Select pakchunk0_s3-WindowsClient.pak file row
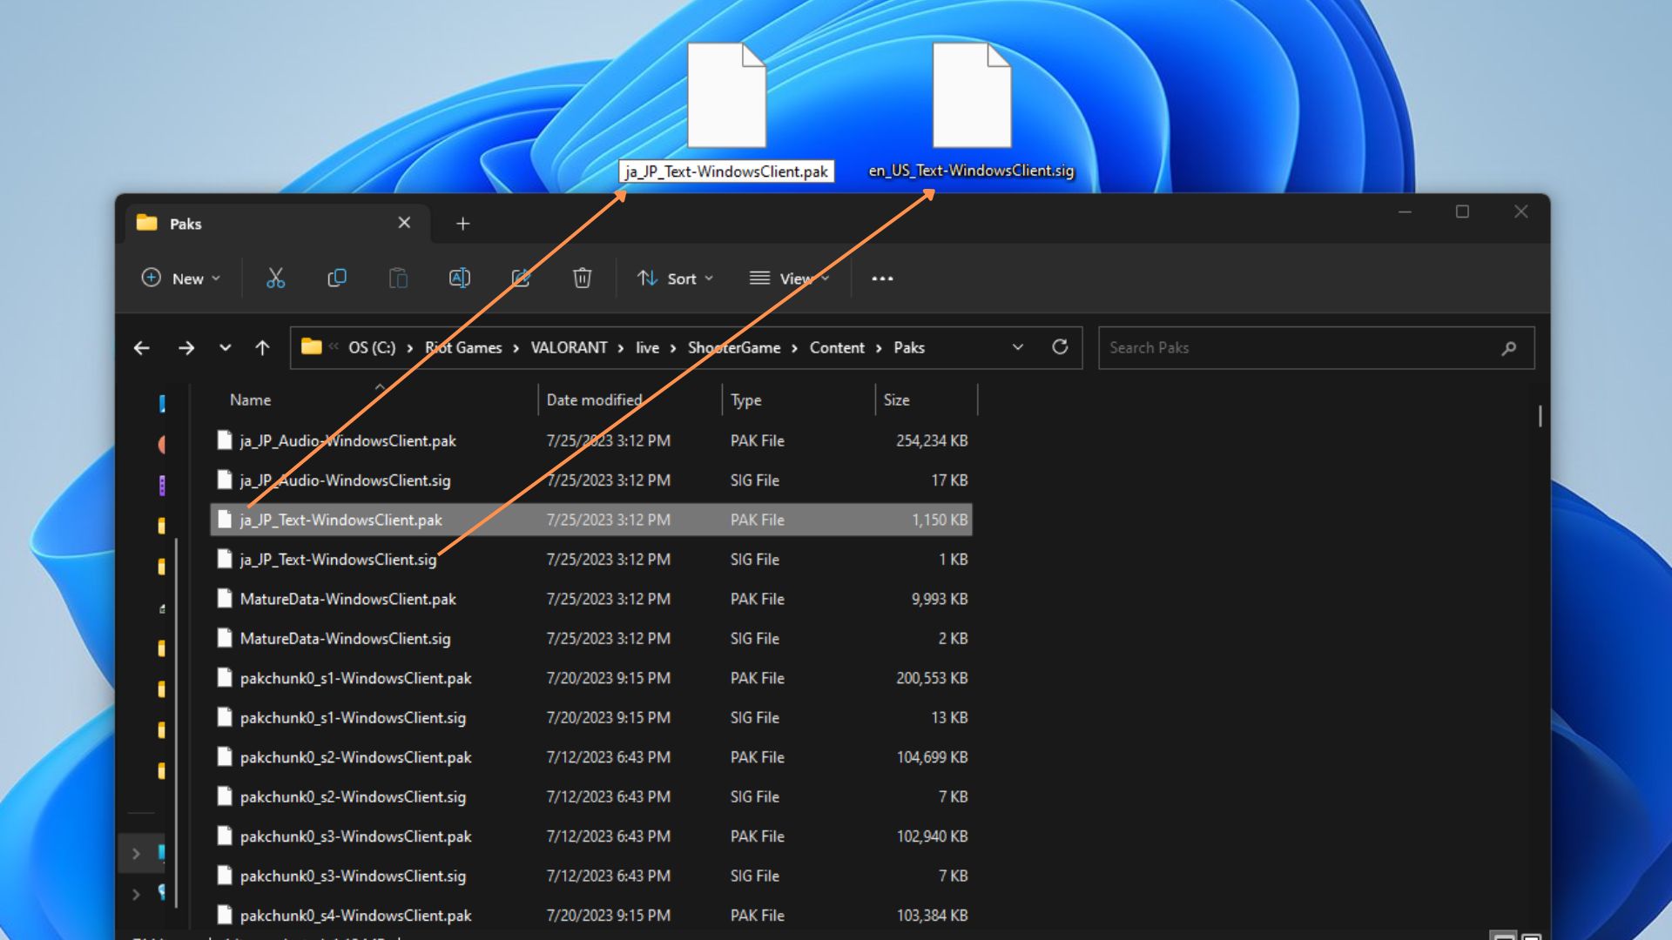Viewport: 1672px width, 940px height. click(591, 836)
